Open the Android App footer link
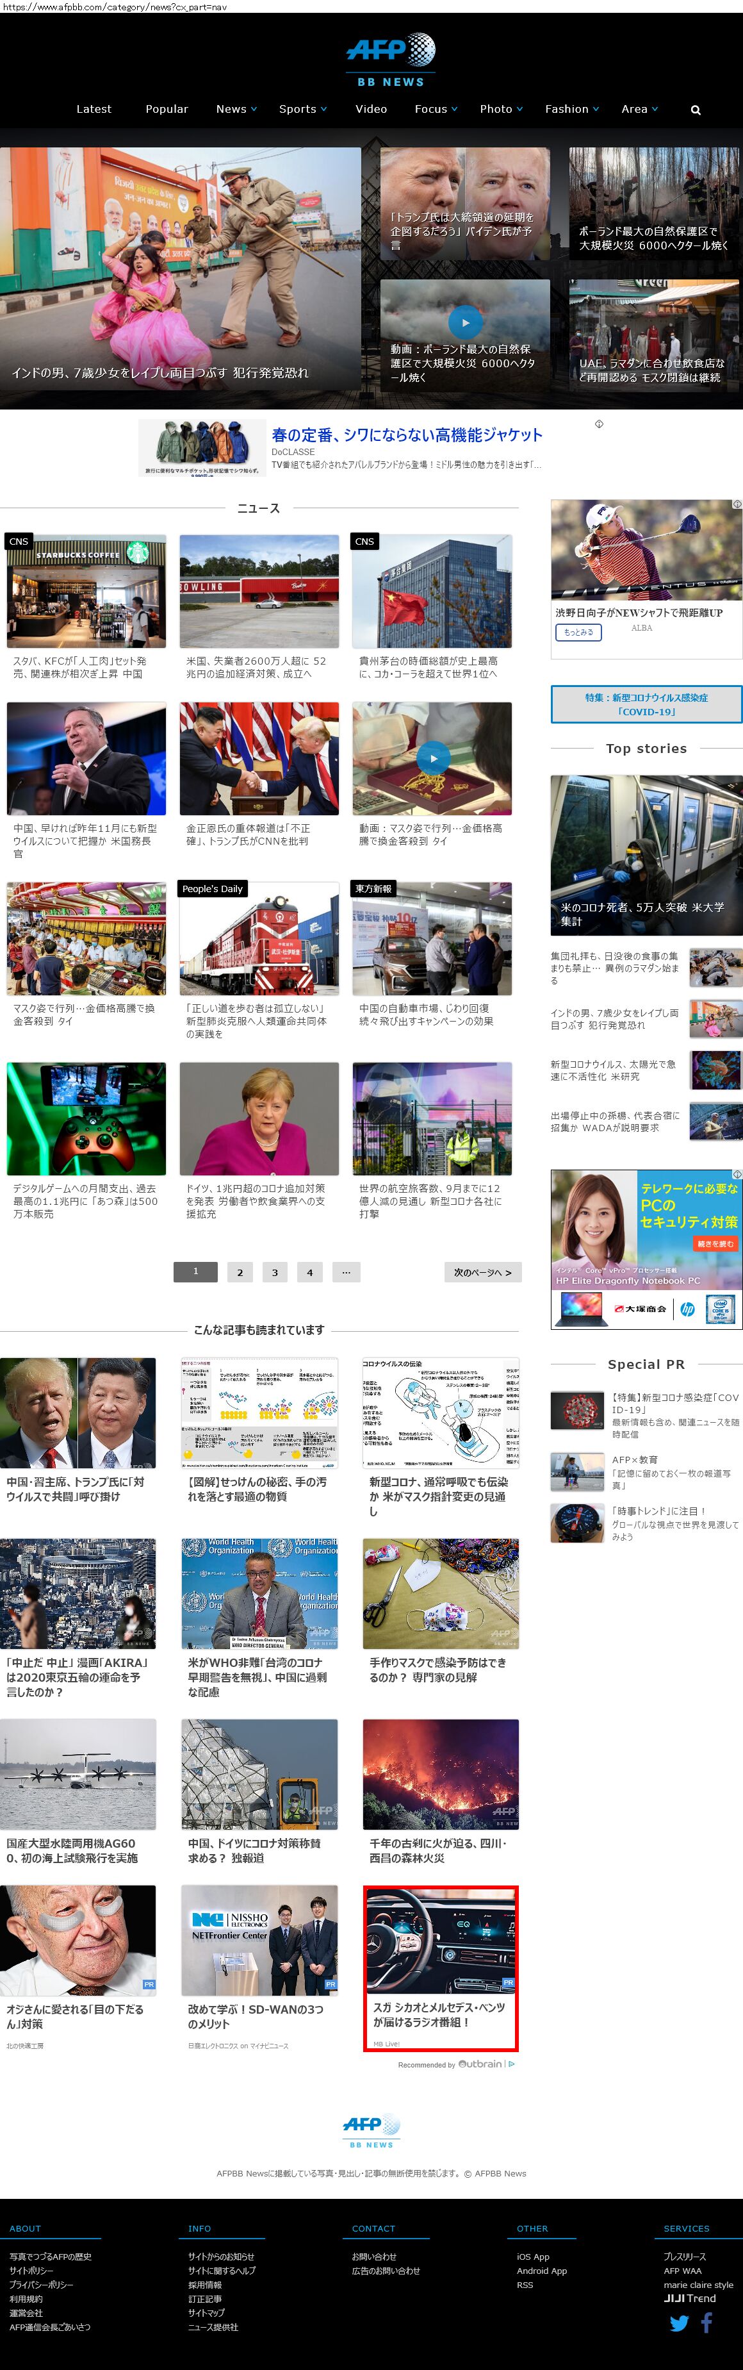 point(542,2271)
